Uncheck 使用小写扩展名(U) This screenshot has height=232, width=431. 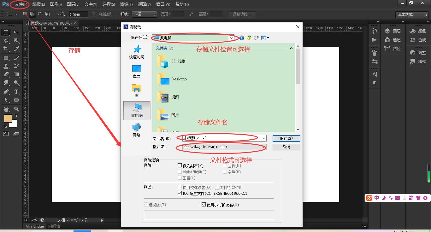(204, 204)
